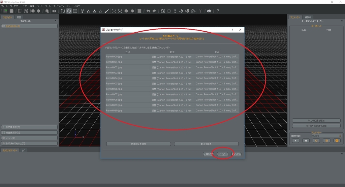Open the ワークフロー menu

pos(15,6)
